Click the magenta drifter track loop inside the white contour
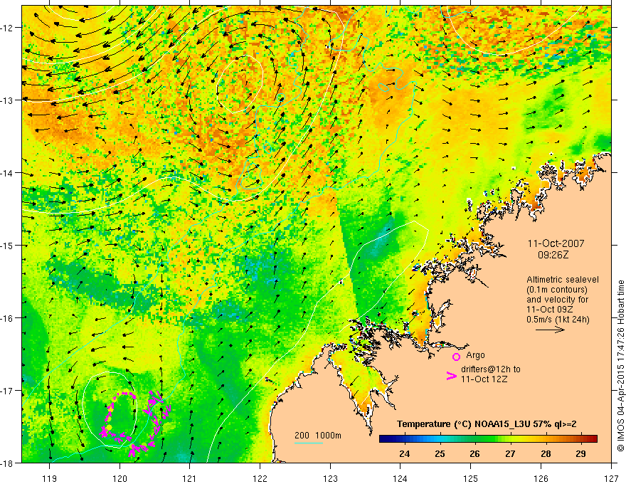 pyautogui.click(x=118, y=416)
